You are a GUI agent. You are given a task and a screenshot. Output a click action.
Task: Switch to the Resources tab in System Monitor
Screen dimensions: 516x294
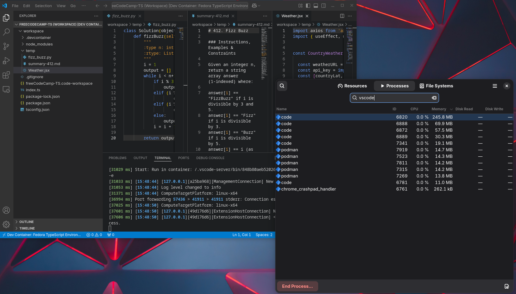352,86
